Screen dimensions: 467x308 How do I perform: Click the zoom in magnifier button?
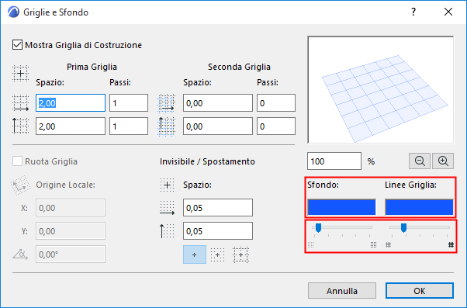pos(443,161)
